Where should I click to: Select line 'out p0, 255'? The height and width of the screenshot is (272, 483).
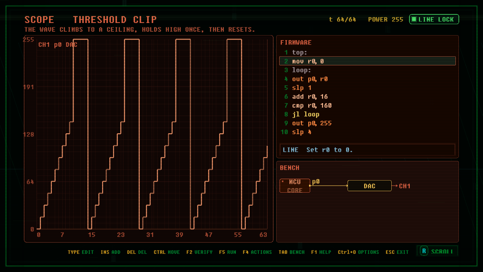click(368, 123)
